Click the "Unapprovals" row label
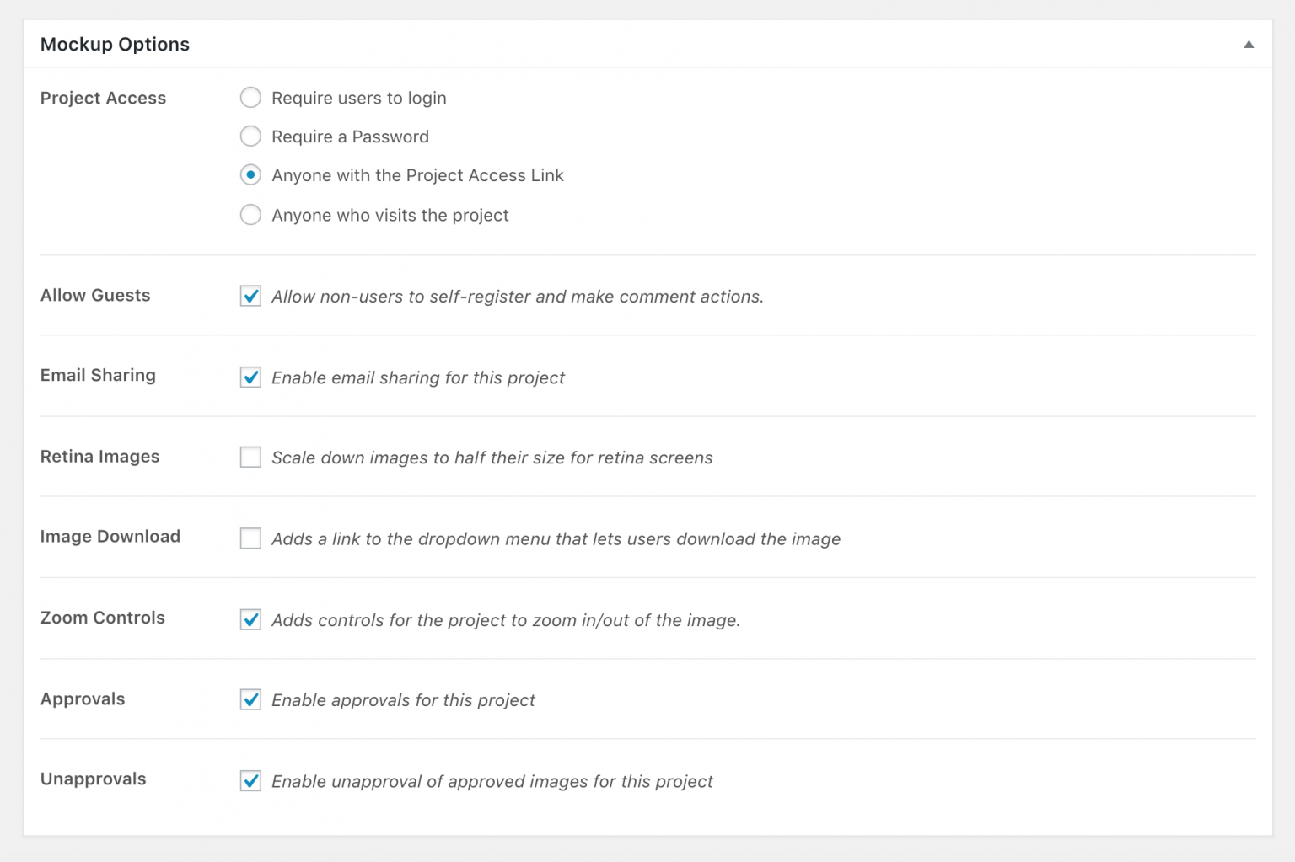1295x862 pixels. (x=93, y=779)
